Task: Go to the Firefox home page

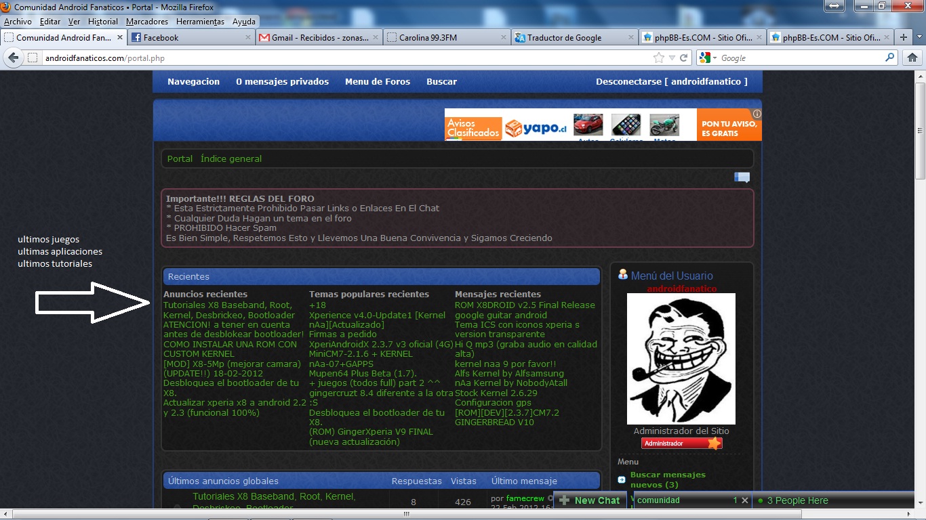Action: (x=912, y=58)
